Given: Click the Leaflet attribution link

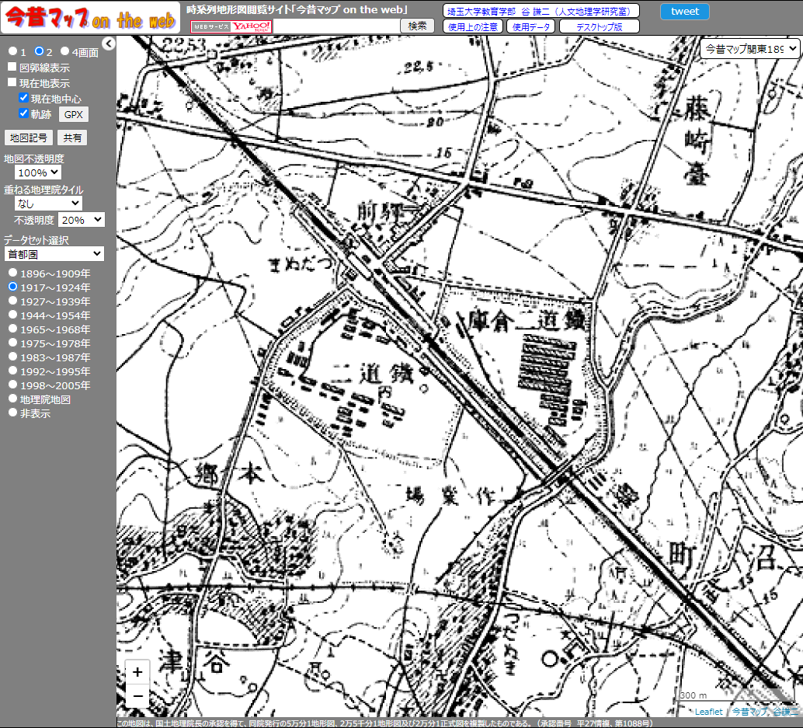Looking at the screenshot, I should pos(708,712).
